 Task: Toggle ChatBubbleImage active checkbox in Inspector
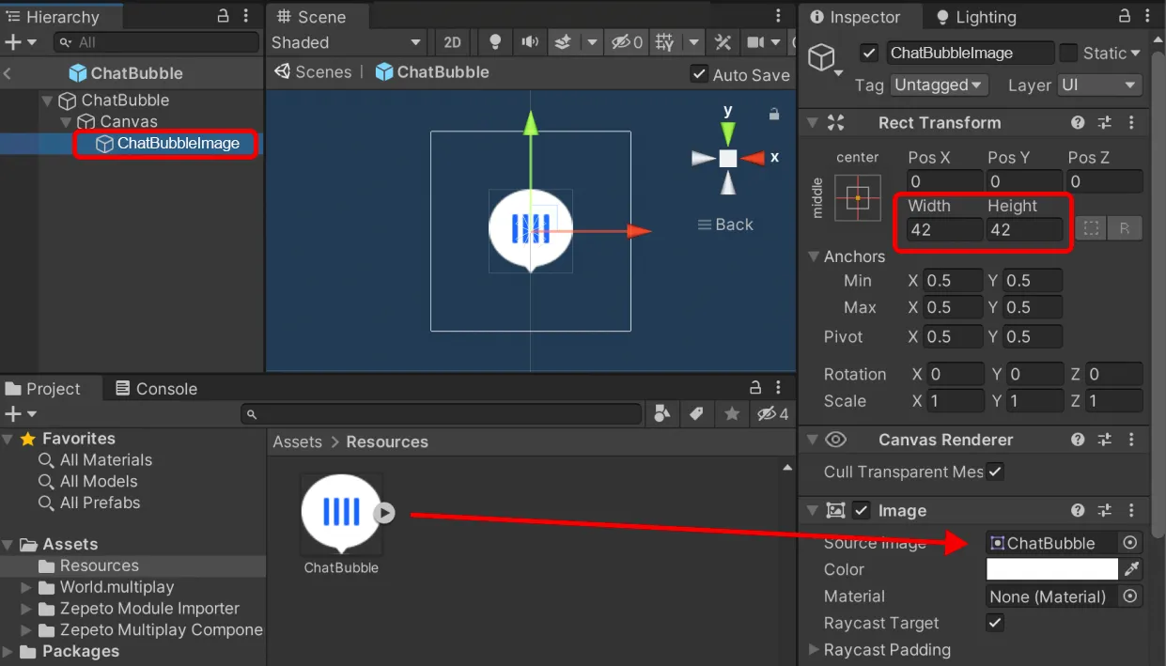click(x=870, y=53)
